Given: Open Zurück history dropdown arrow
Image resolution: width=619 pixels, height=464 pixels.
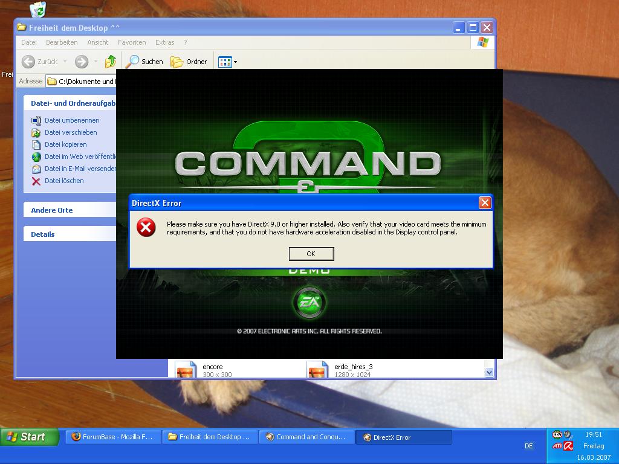Looking at the screenshot, I should pyautogui.click(x=65, y=62).
